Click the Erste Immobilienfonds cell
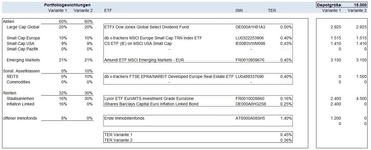 tap(124, 118)
